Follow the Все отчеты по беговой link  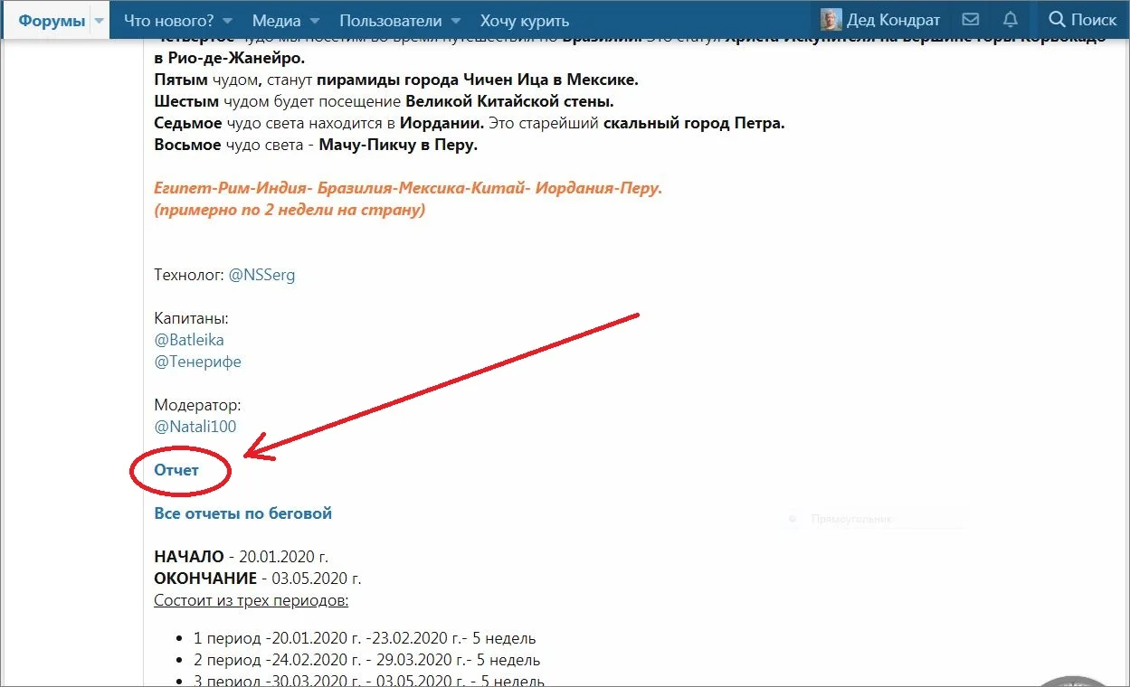coord(243,513)
